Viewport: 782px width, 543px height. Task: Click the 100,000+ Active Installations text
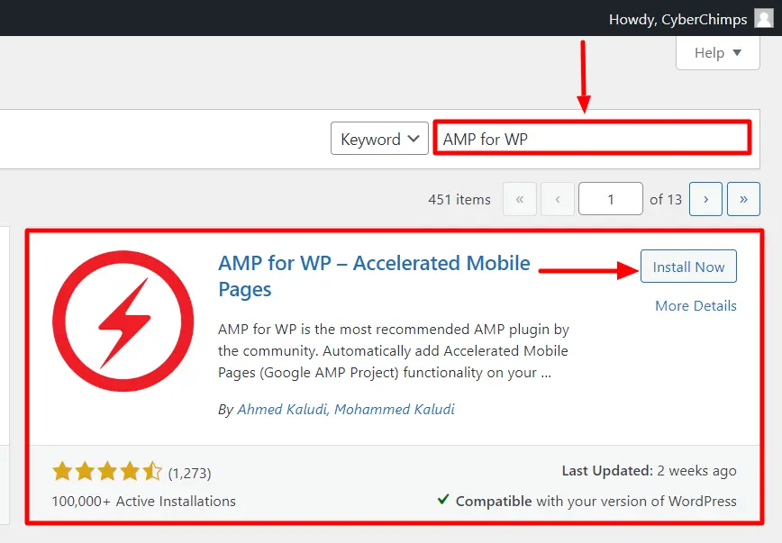click(143, 501)
